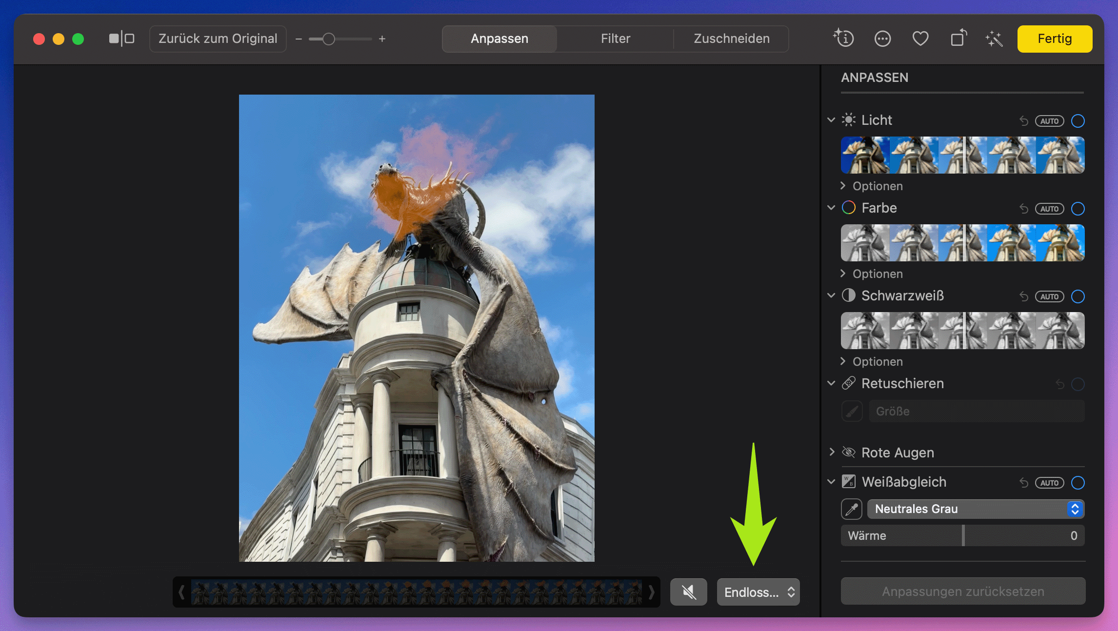Viewport: 1118px width, 631px height.
Task: Click the zoom slider knob
Action: click(329, 39)
